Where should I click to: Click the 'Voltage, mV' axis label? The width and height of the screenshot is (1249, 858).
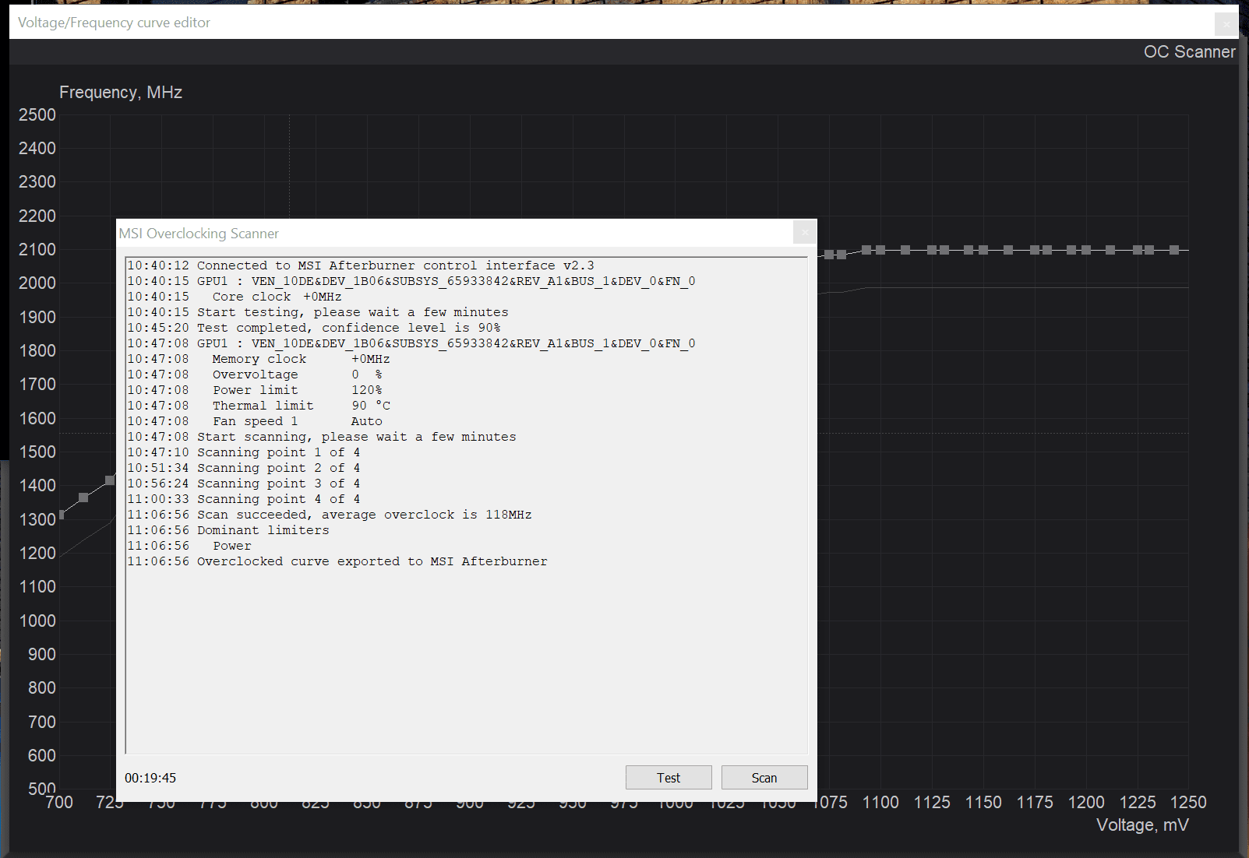[x=1142, y=825]
